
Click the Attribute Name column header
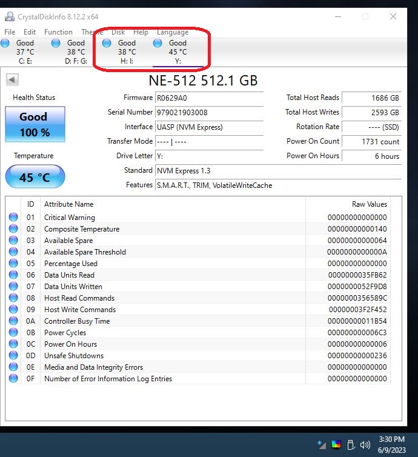tap(68, 204)
